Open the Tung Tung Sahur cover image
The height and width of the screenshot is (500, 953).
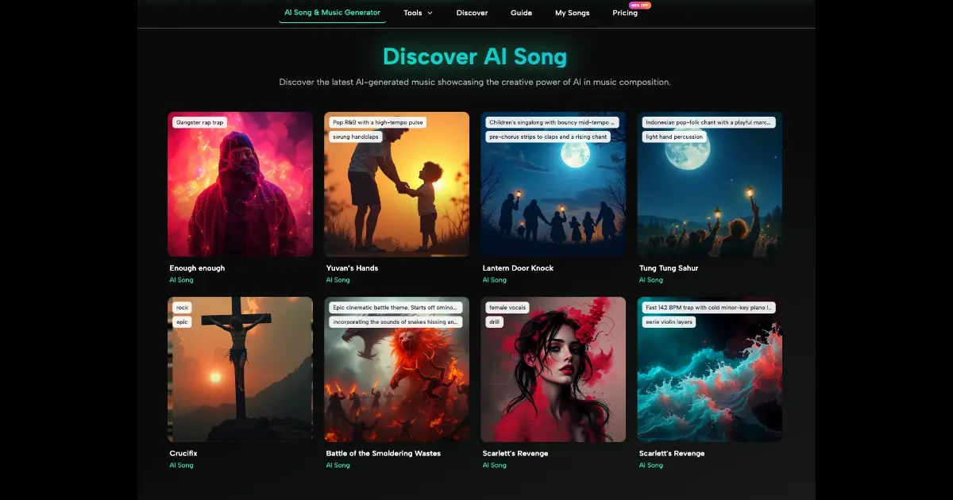(709, 184)
